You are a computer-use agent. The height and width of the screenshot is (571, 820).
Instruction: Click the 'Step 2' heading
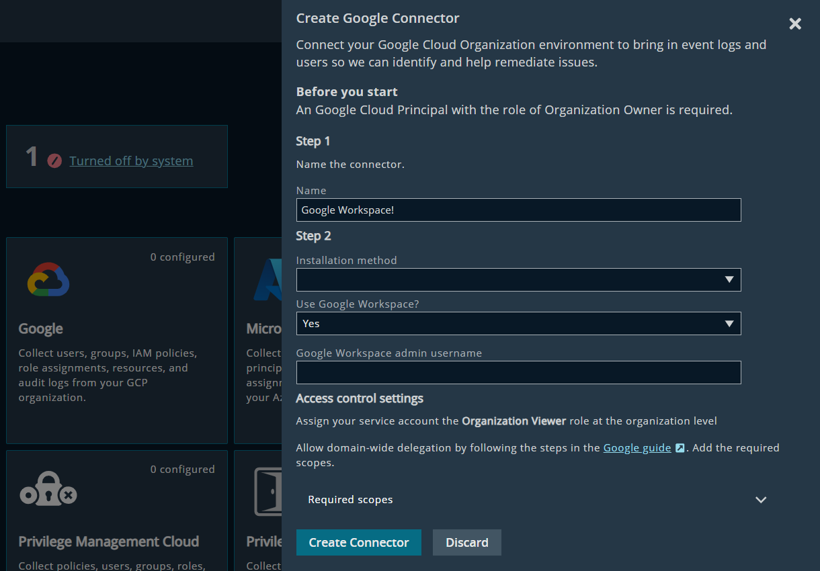(x=313, y=236)
